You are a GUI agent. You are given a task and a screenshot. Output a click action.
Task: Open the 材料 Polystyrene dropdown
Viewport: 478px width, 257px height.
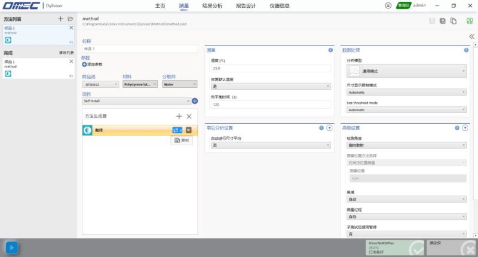[140, 84]
